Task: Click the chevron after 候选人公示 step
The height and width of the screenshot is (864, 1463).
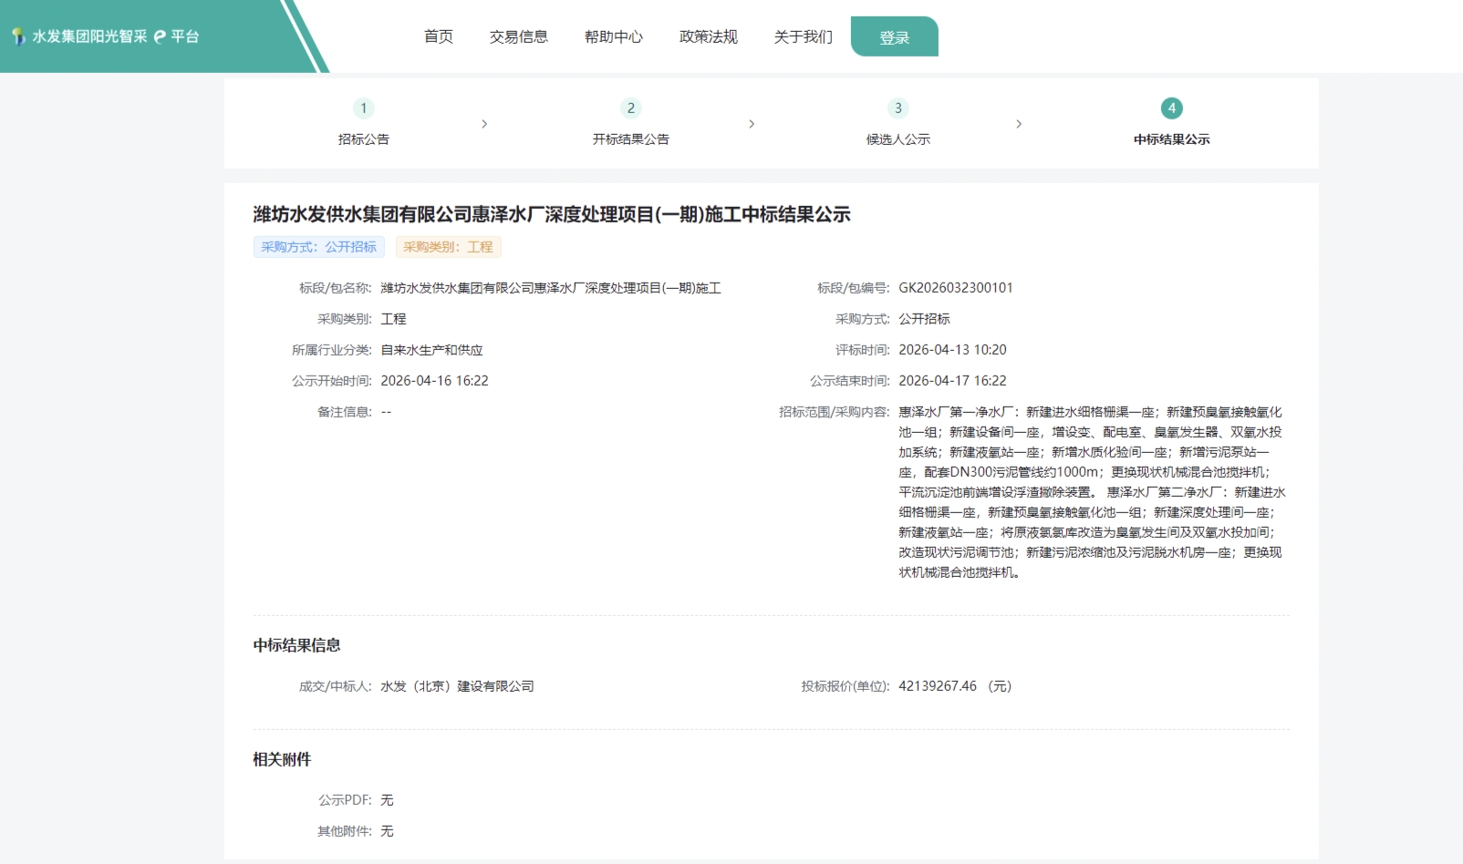Action: (1019, 124)
